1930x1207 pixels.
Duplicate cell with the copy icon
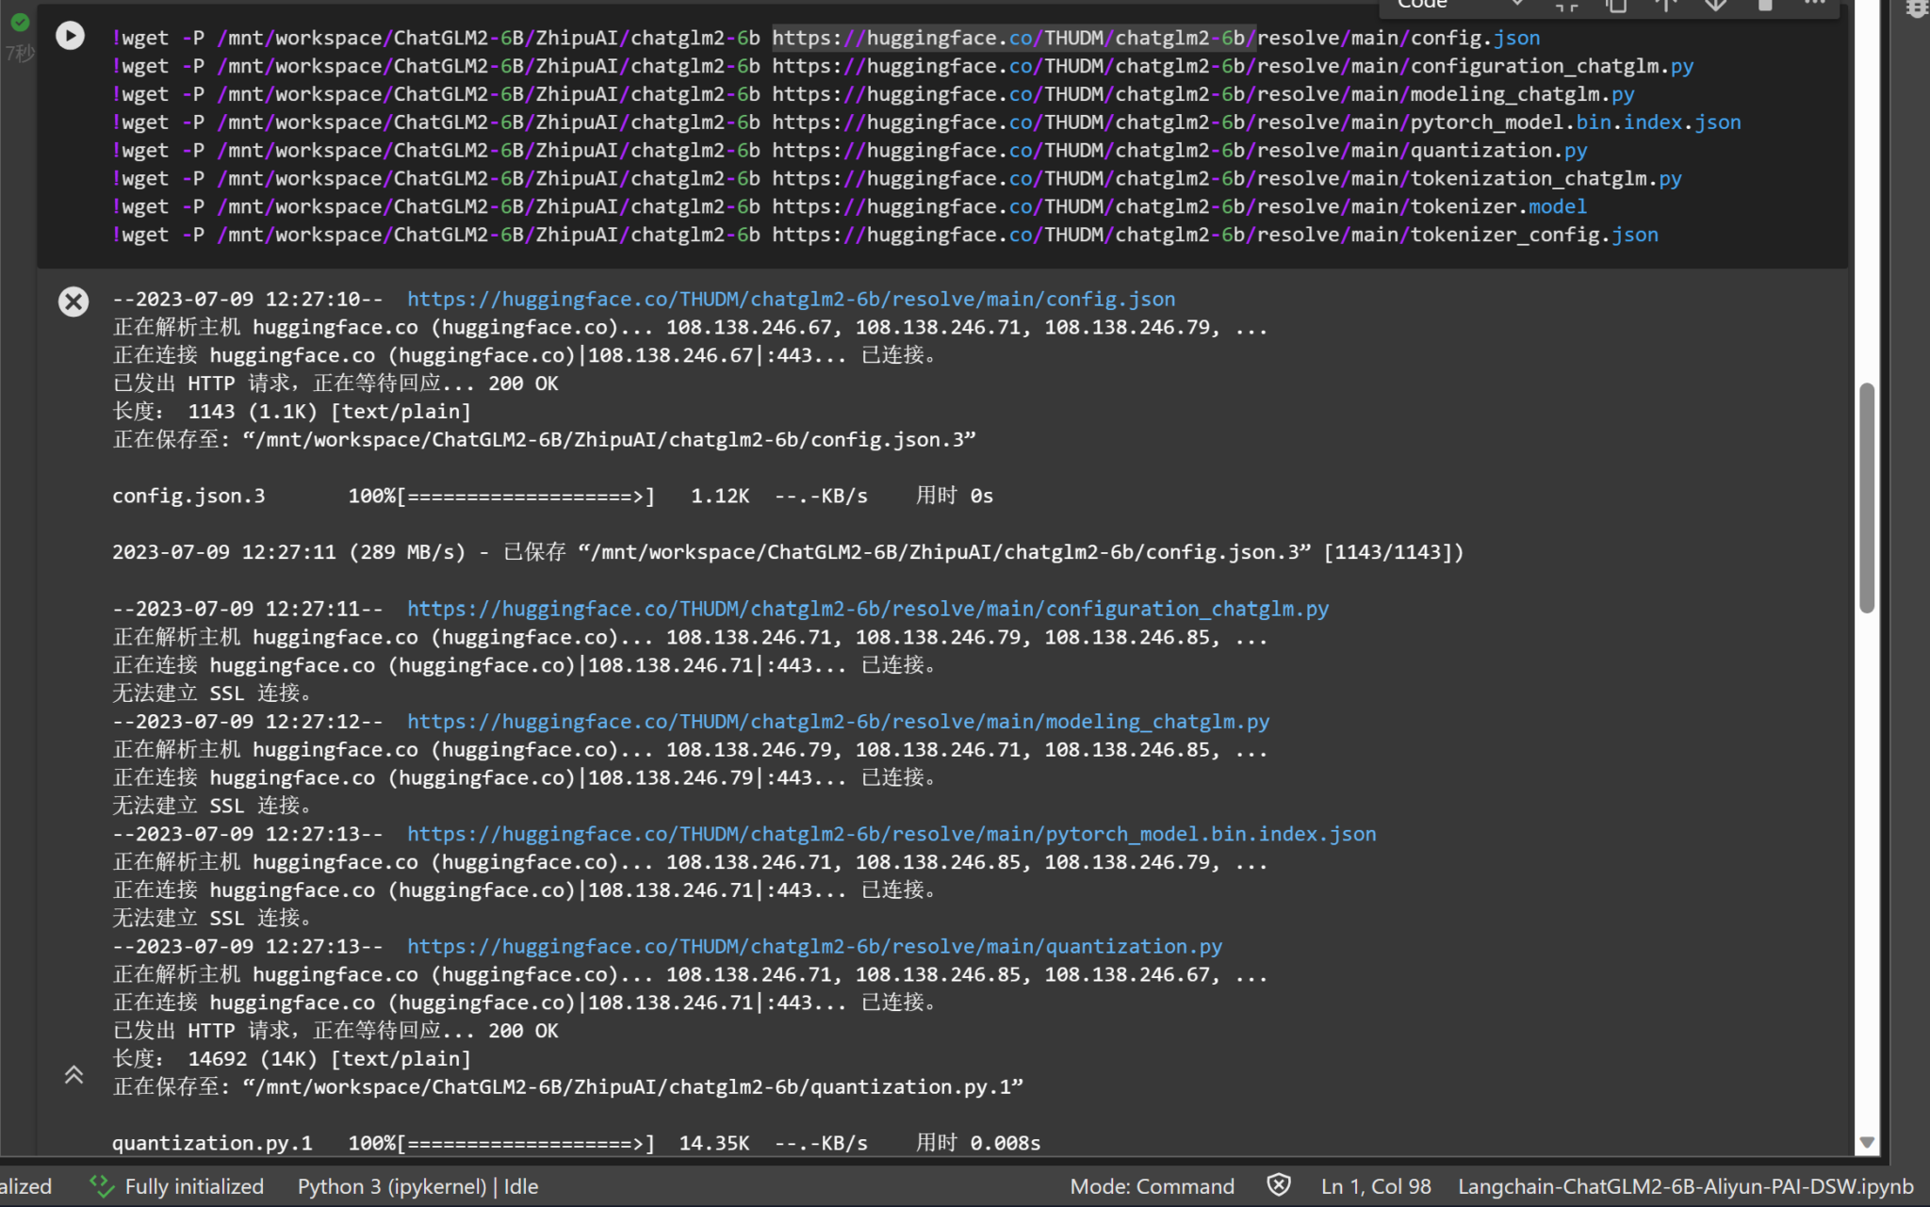point(1616,5)
